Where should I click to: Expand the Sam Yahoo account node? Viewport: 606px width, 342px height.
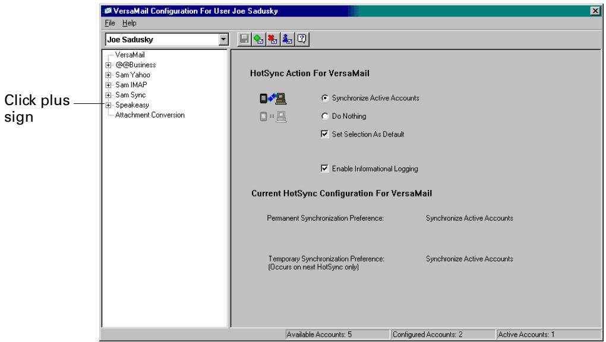point(109,75)
